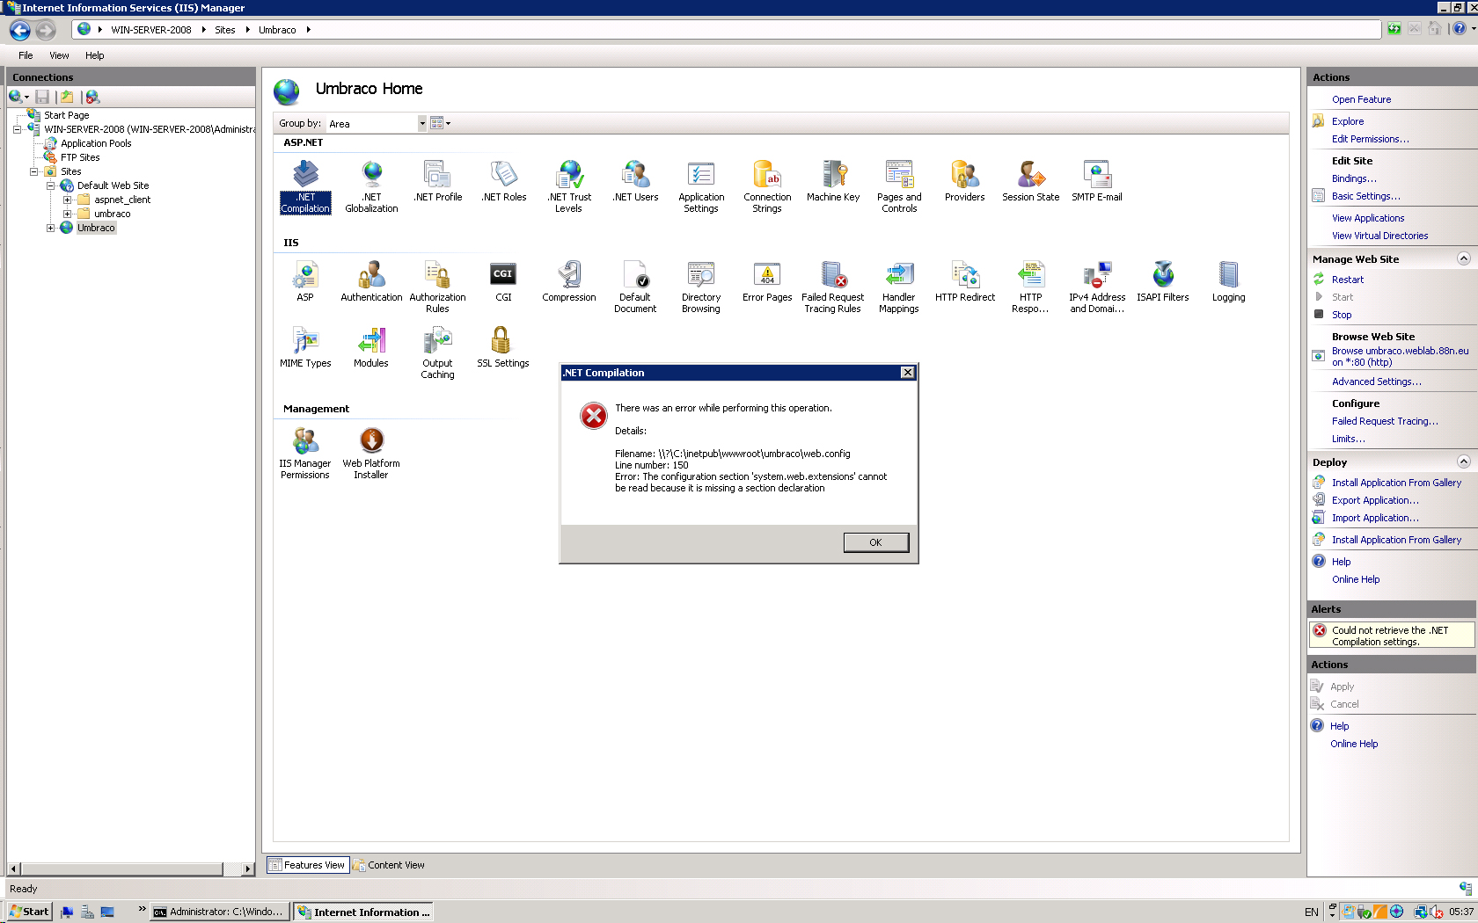Open the View menu
This screenshot has width=1478, height=923.
59,55
